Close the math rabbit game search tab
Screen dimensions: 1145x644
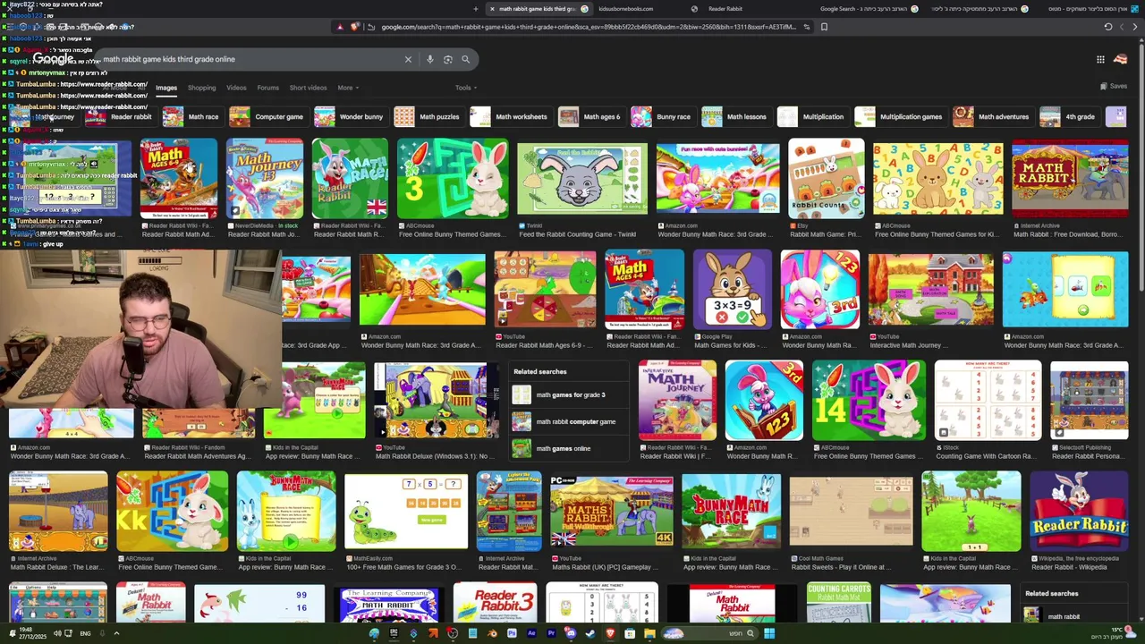click(491, 9)
